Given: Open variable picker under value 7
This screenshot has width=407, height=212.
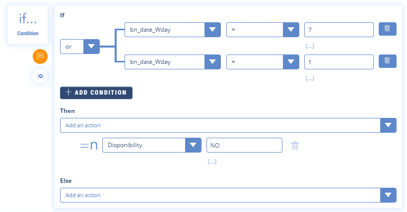Looking at the screenshot, I should pos(310,46).
